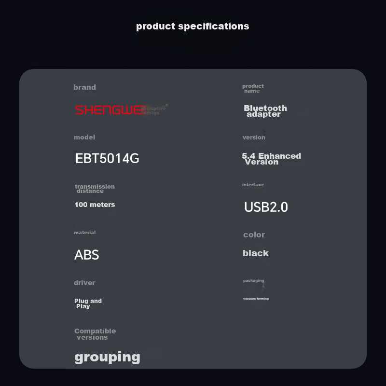The image size is (386, 386).
Task: Select the "Plug and Play" driver value
Action: click(x=88, y=303)
